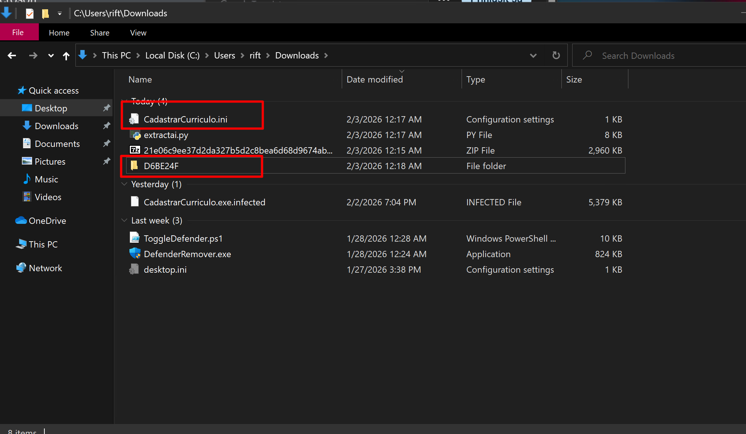Click the 7z icon of the ZIP file

(x=135, y=150)
